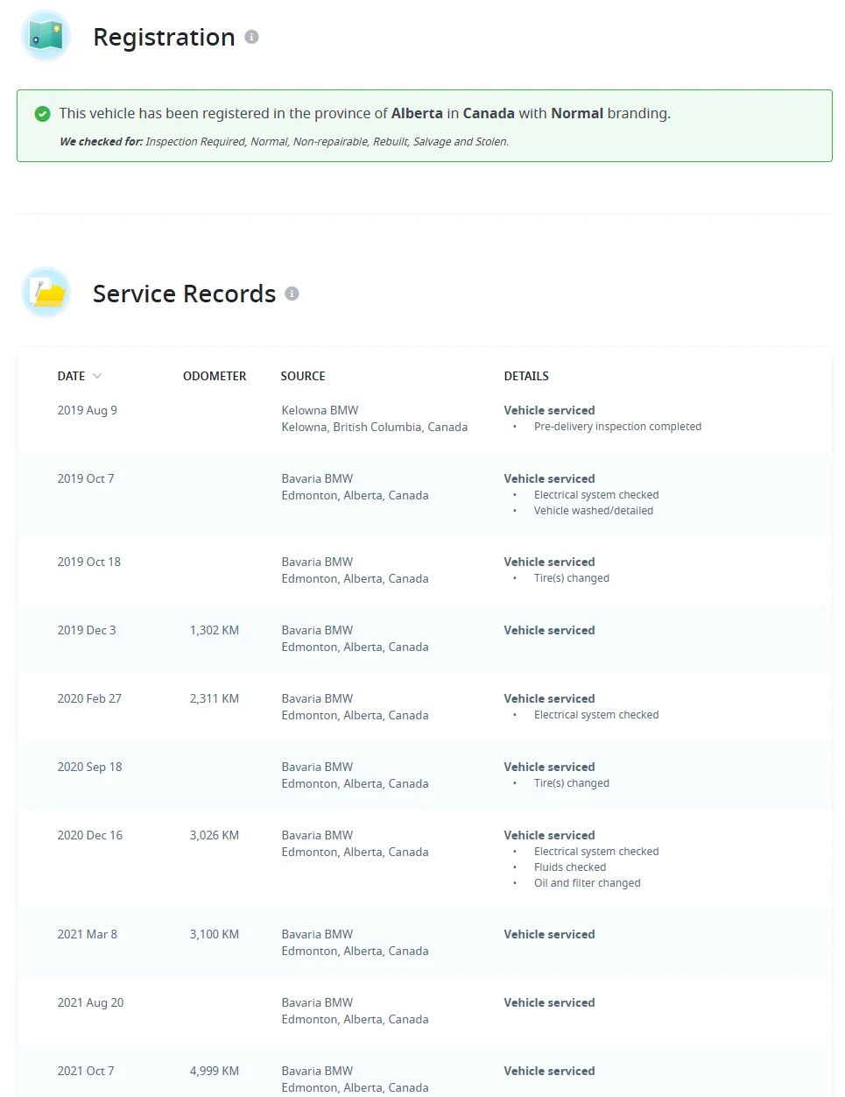The height and width of the screenshot is (1097, 845).
Task: Toggle the DATE column sort arrow
Action: tap(97, 376)
